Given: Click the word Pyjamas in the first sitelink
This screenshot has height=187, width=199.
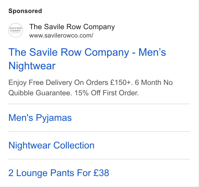Looking at the screenshot, I should [x=54, y=118].
